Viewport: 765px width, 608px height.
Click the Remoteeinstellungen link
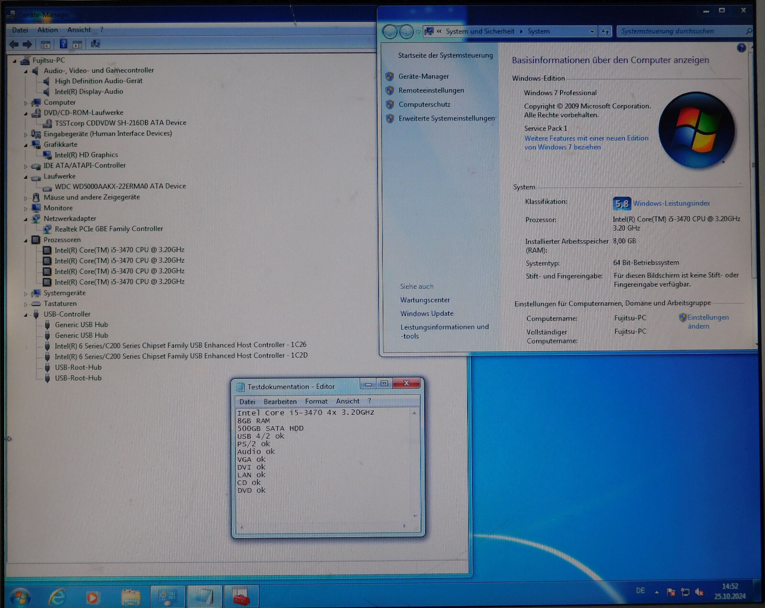click(431, 90)
